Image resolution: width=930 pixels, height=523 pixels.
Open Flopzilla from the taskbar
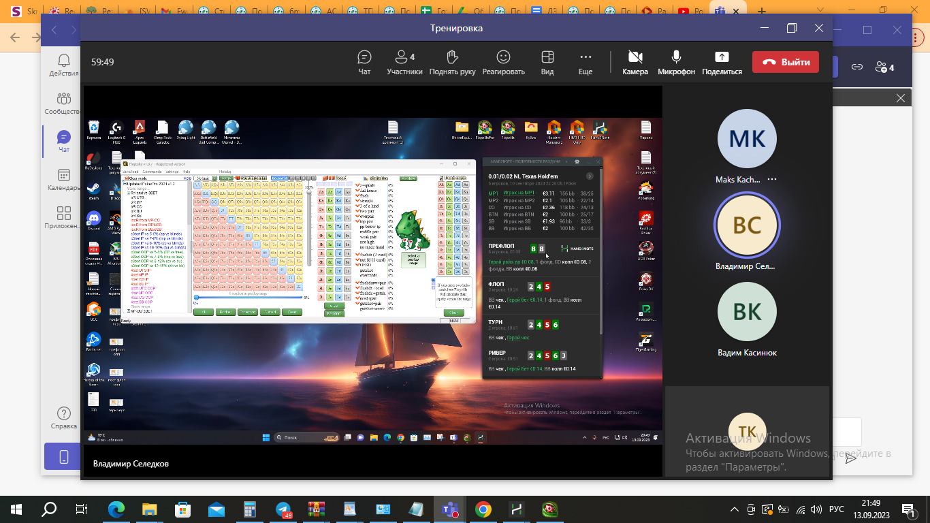[550, 509]
